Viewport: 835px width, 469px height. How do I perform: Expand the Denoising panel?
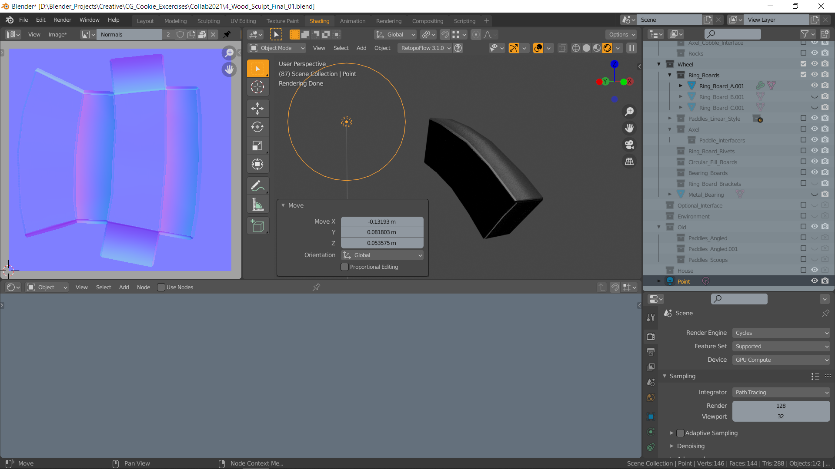(x=690, y=446)
